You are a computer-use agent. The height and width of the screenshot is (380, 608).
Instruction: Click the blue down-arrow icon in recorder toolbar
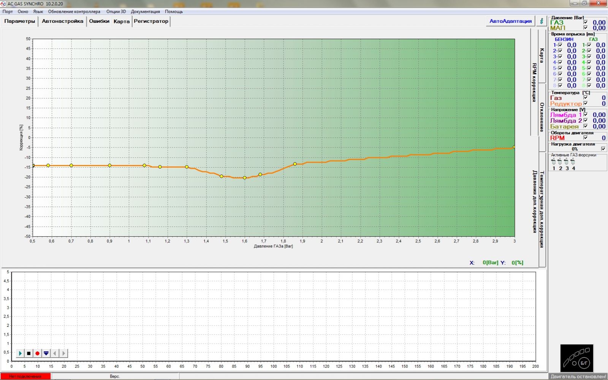coord(46,353)
